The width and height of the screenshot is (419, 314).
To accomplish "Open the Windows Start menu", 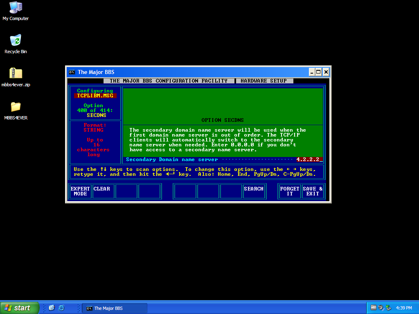I will click(20, 308).
